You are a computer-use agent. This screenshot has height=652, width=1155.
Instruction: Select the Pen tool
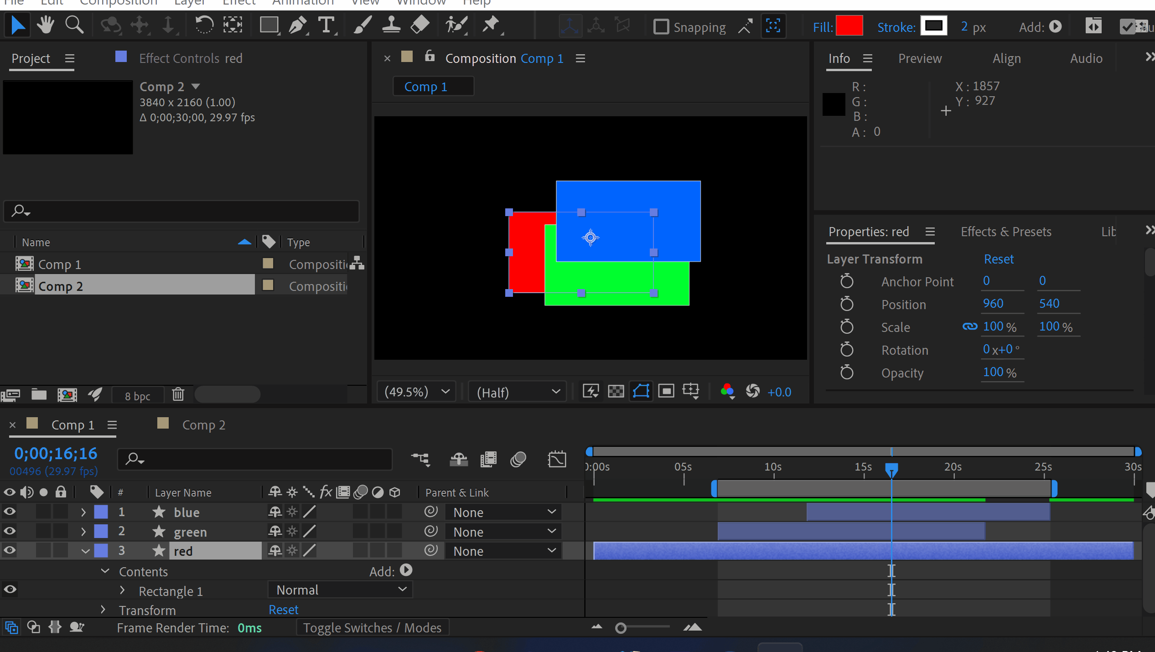coord(298,25)
